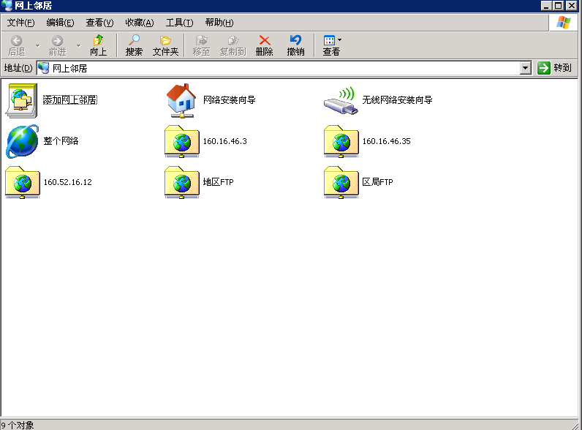582x430 pixels.
Task: Click the 区局FTP label text
Action: point(377,182)
